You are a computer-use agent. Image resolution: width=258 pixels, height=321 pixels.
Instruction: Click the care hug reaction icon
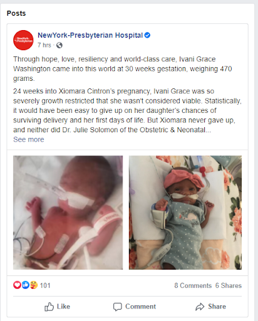tap(34, 285)
